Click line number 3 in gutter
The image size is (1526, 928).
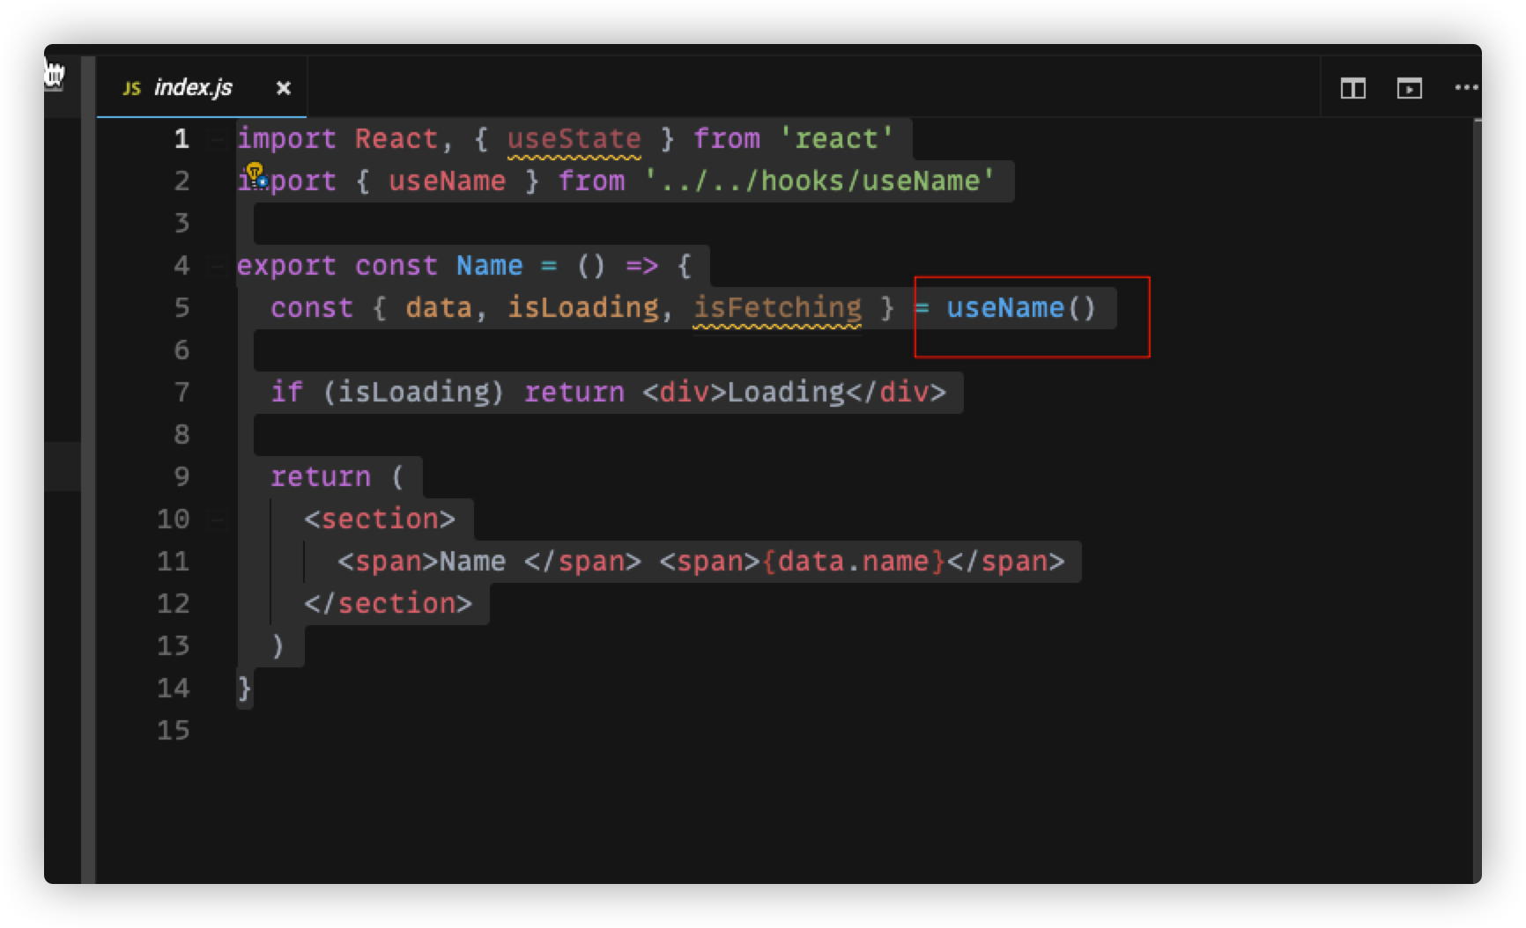[181, 224]
